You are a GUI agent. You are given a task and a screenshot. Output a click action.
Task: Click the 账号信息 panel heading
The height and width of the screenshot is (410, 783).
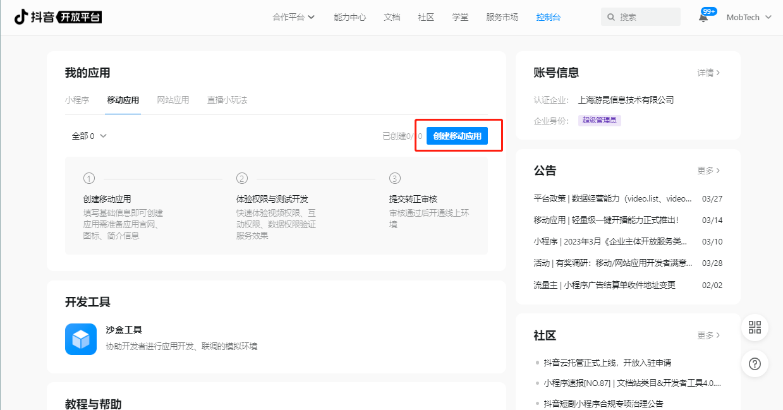point(556,73)
